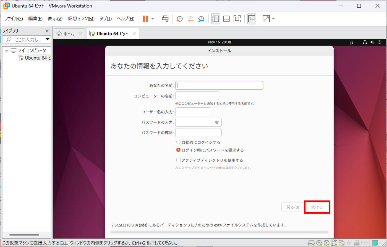Click the 続ける button in the installer
The width and height of the screenshot is (387, 247).
pos(317,207)
